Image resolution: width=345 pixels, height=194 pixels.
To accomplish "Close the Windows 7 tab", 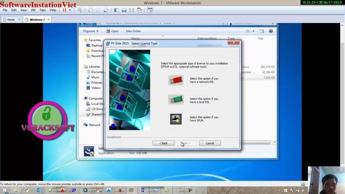I will pos(49,19).
